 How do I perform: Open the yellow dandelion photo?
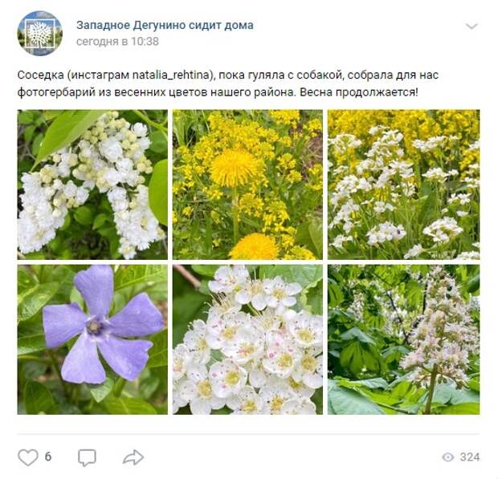(x=247, y=185)
